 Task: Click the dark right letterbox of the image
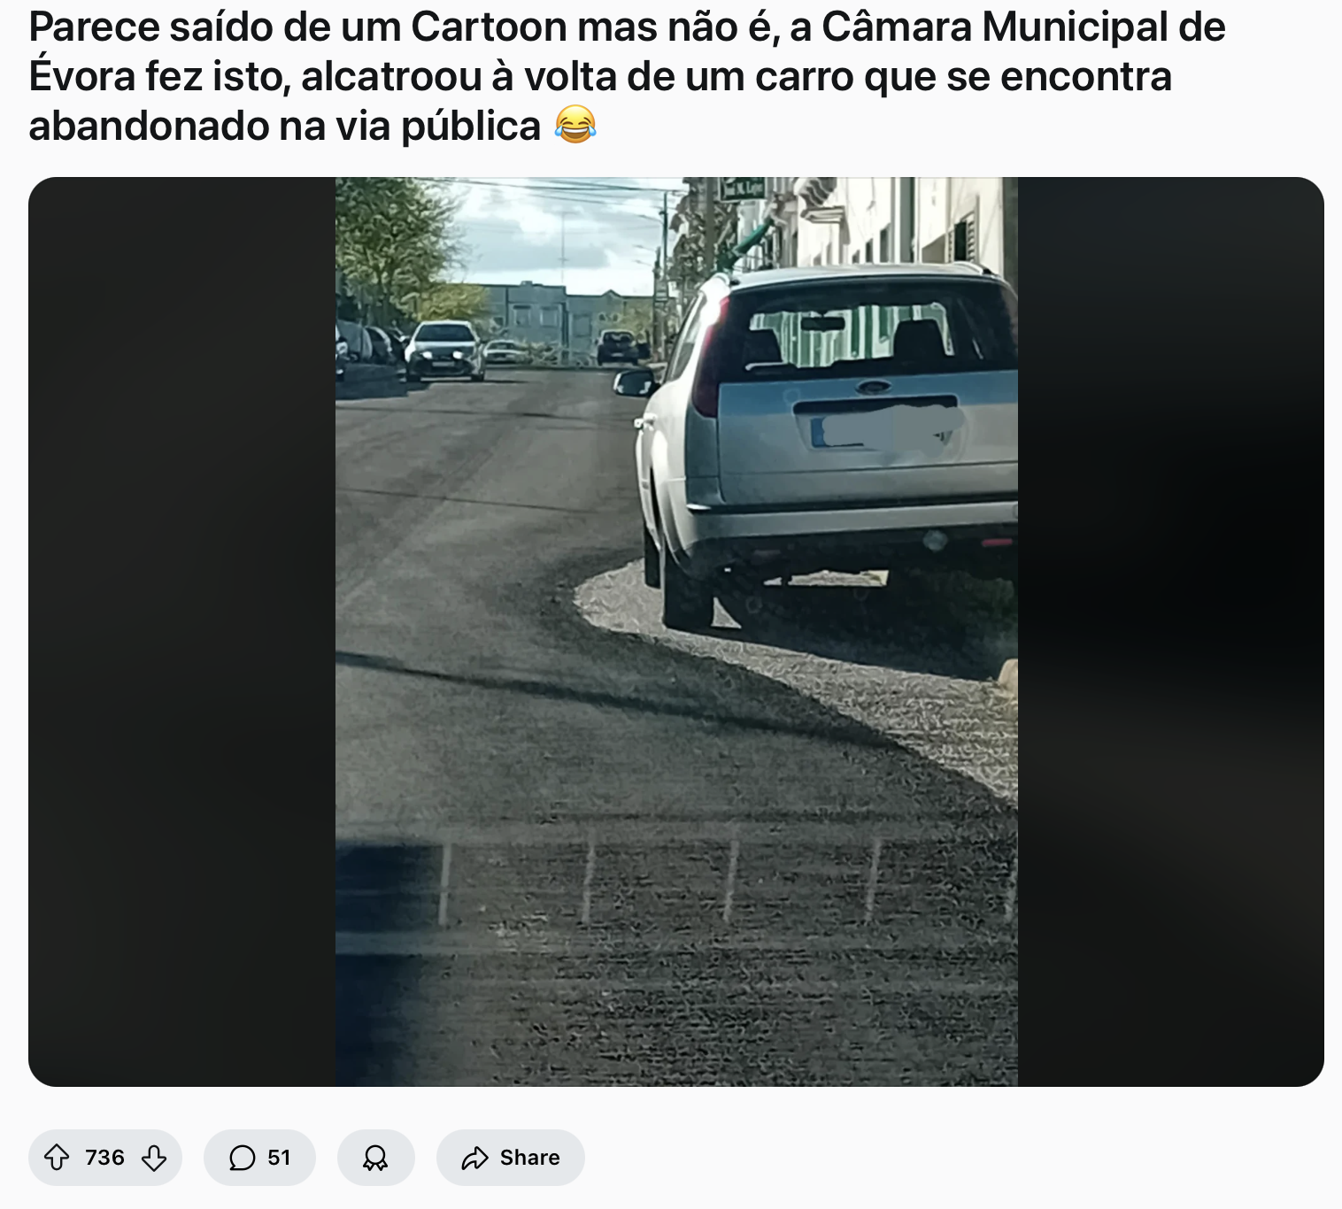[x=1170, y=632]
